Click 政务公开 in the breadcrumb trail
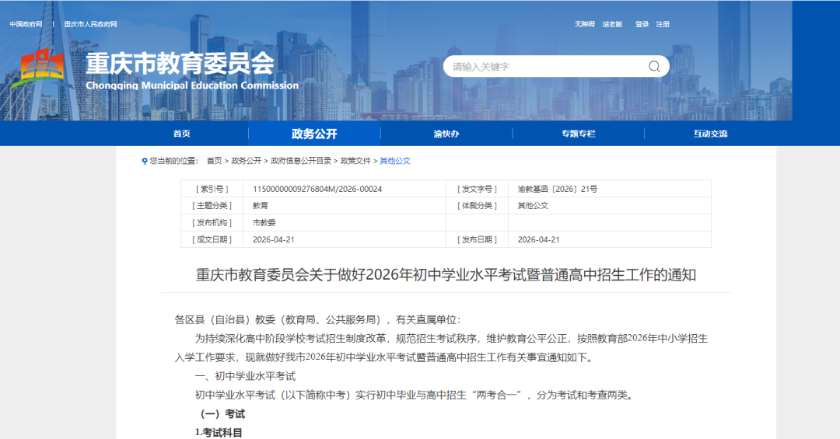The image size is (840, 439). tap(247, 161)
